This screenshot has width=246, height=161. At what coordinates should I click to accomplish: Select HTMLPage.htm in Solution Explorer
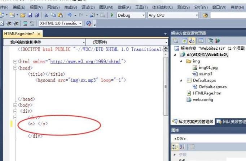(207, 93)
